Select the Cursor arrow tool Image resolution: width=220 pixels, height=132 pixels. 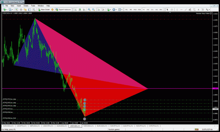167,9
